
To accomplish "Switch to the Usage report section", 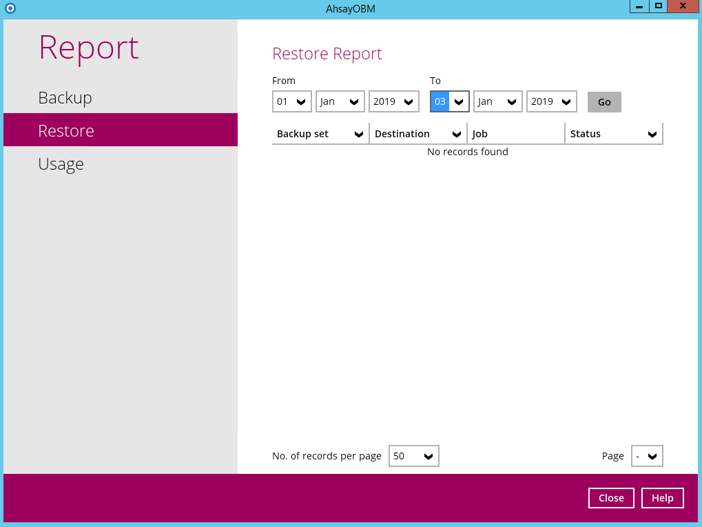I will [x=61, y=164].
